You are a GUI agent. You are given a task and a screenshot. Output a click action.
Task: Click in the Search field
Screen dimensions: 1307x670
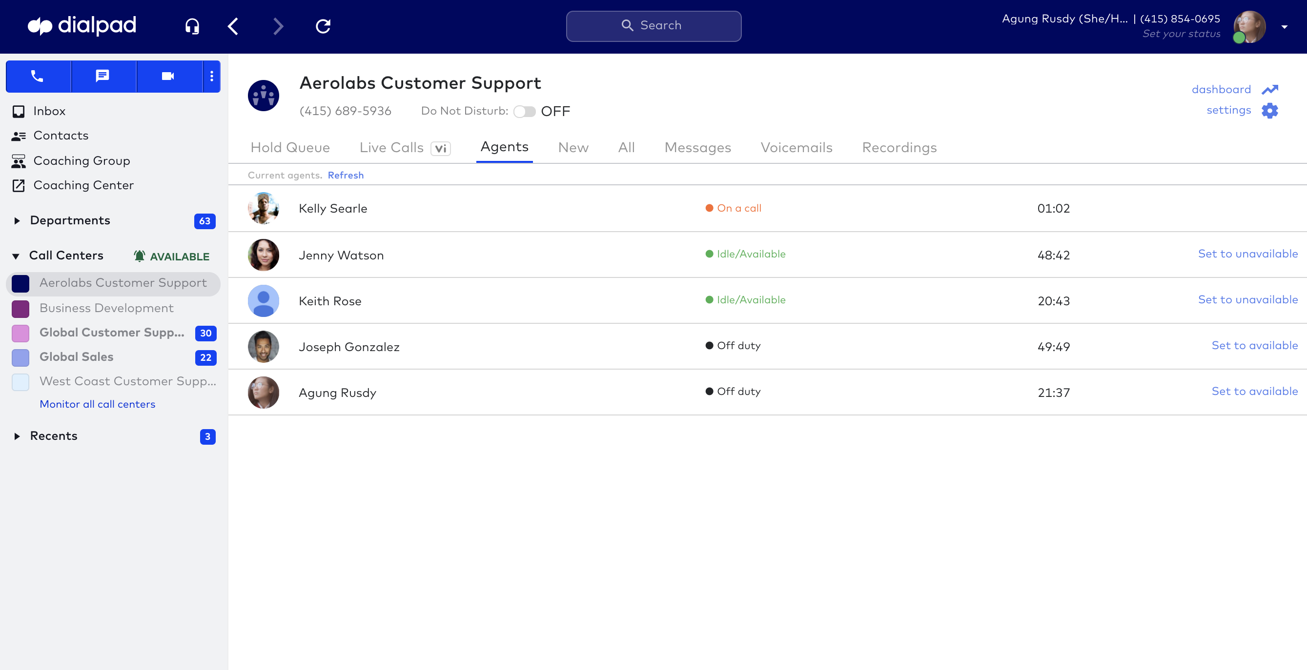(653, 26)
